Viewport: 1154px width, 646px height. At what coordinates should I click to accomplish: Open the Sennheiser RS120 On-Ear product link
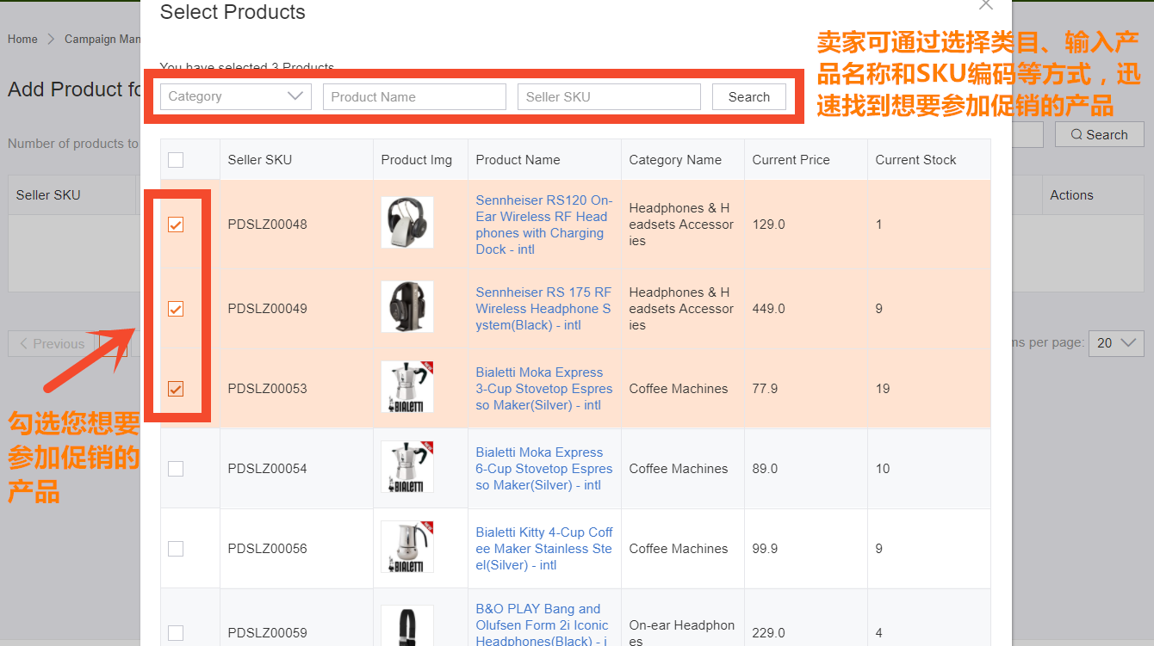pyautogui.click(x=543, y=225)
